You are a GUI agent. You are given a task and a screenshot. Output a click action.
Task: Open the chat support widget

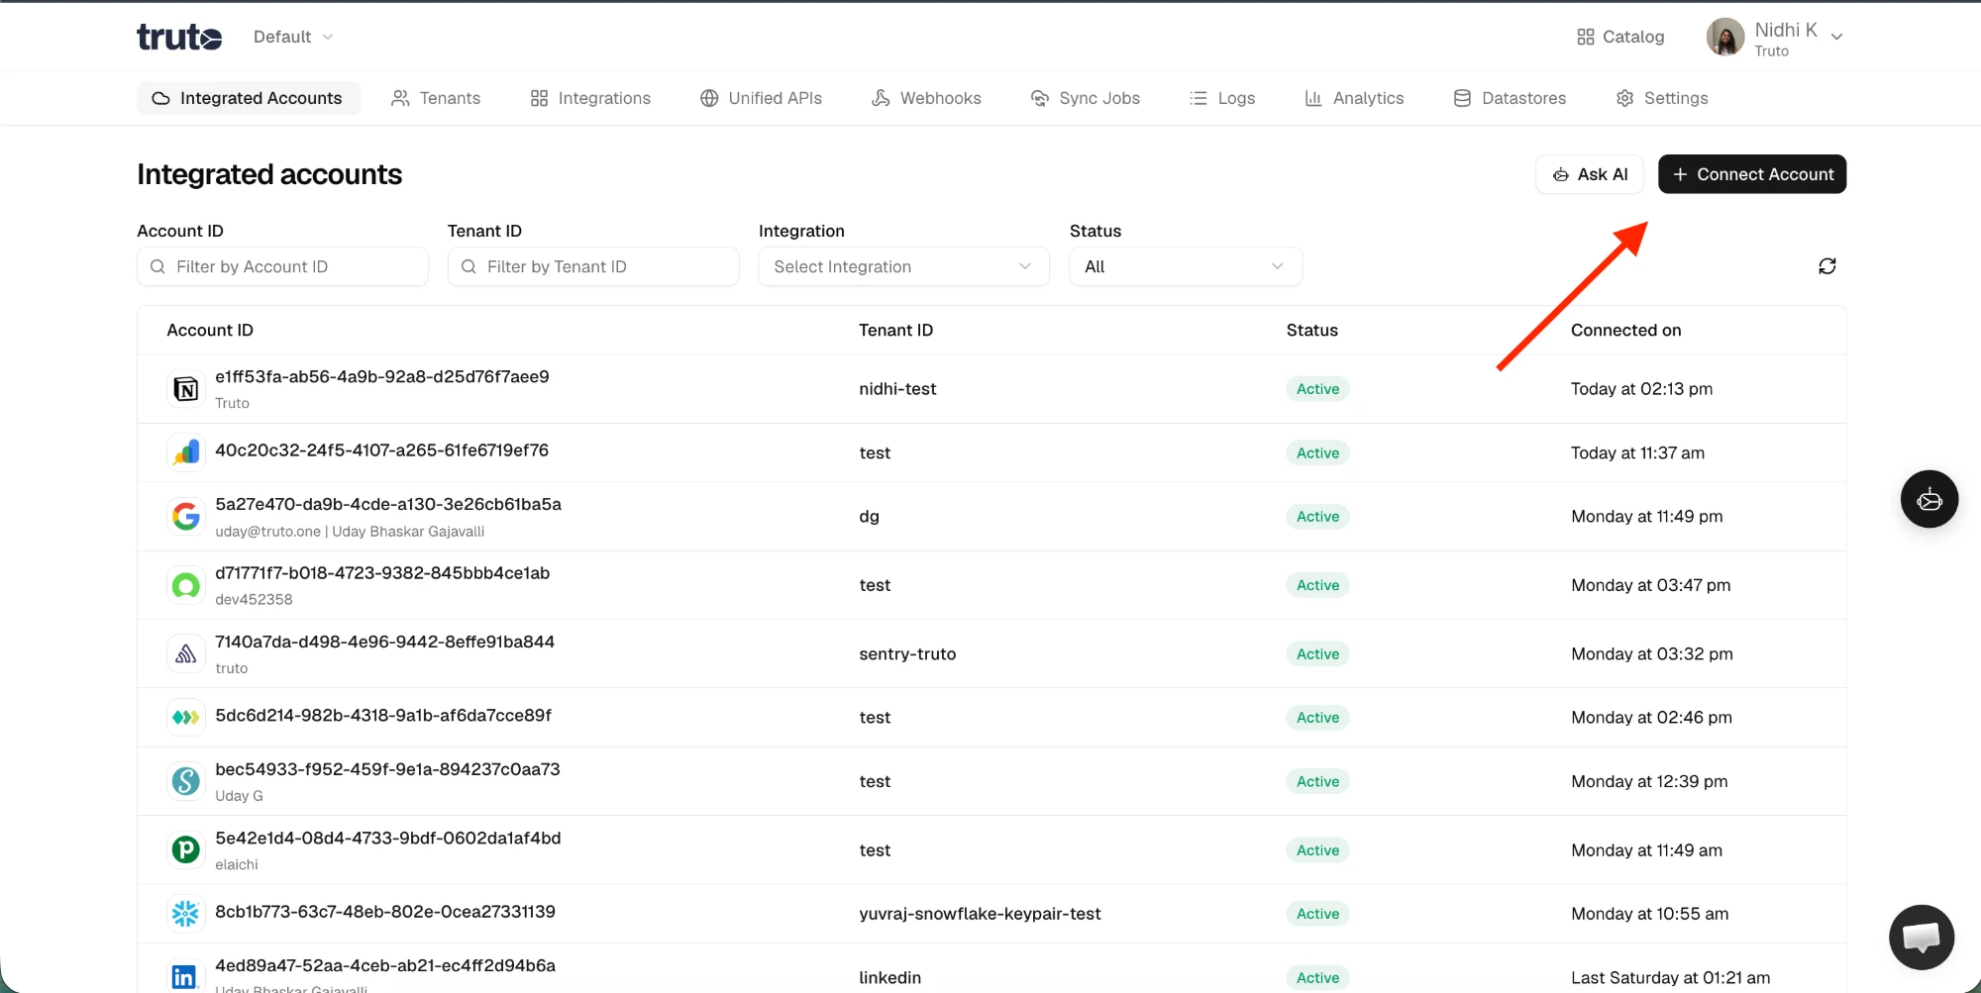click(x=1922, y=937)
